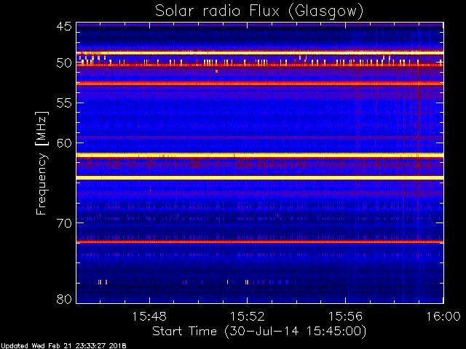Click the 50 MHz frequency tick label
Viewport: 466px width, 349px height.
(x=64, y=63)
